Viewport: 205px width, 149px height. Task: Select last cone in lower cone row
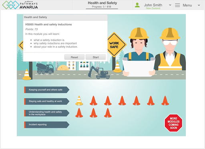(108, 113)
